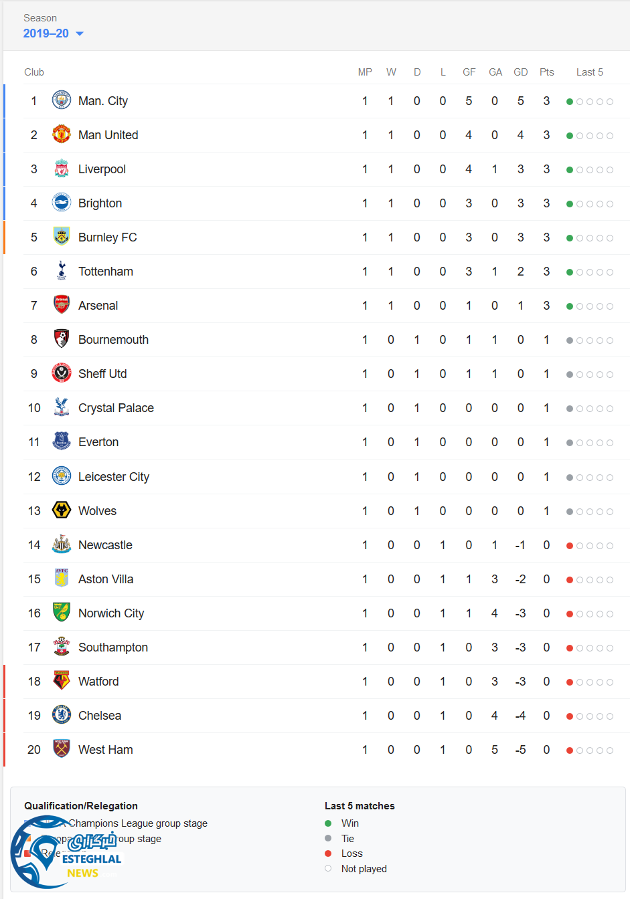This screenshot has width=630, height=907.
Task: Click the Man United club crest
Action: pos(62,134)
